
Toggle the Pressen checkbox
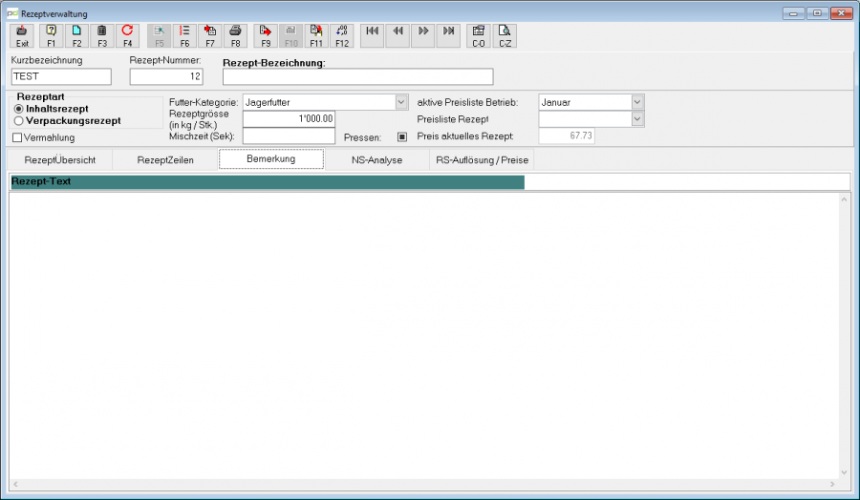click(x=402, y=136)
